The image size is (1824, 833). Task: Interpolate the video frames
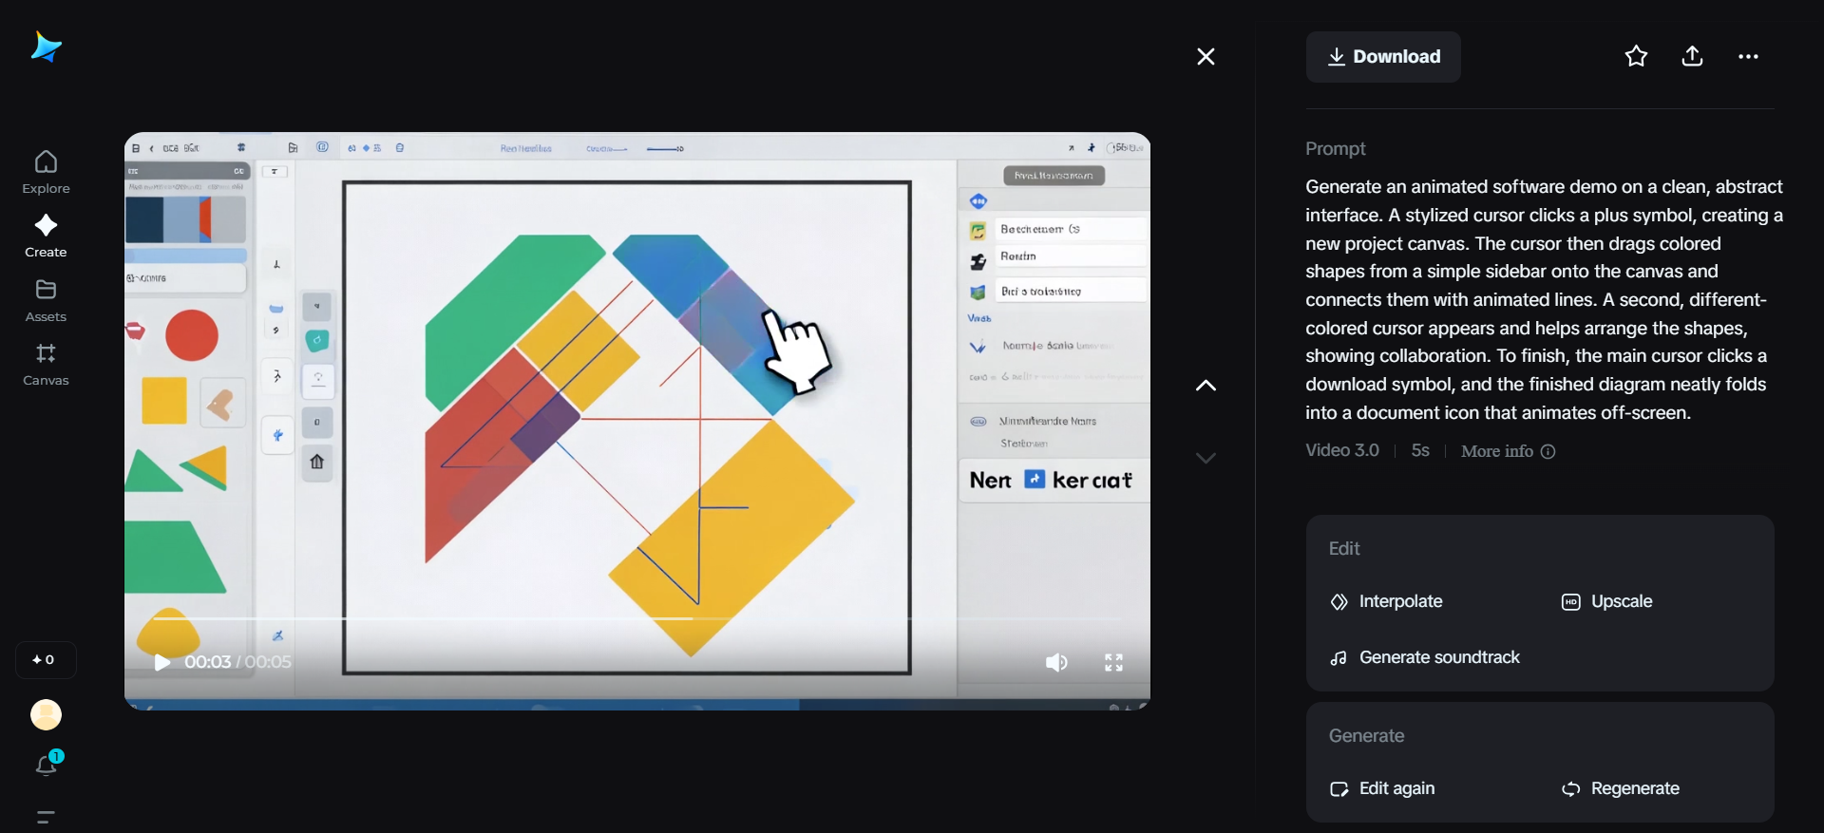tap(1387, 601)
